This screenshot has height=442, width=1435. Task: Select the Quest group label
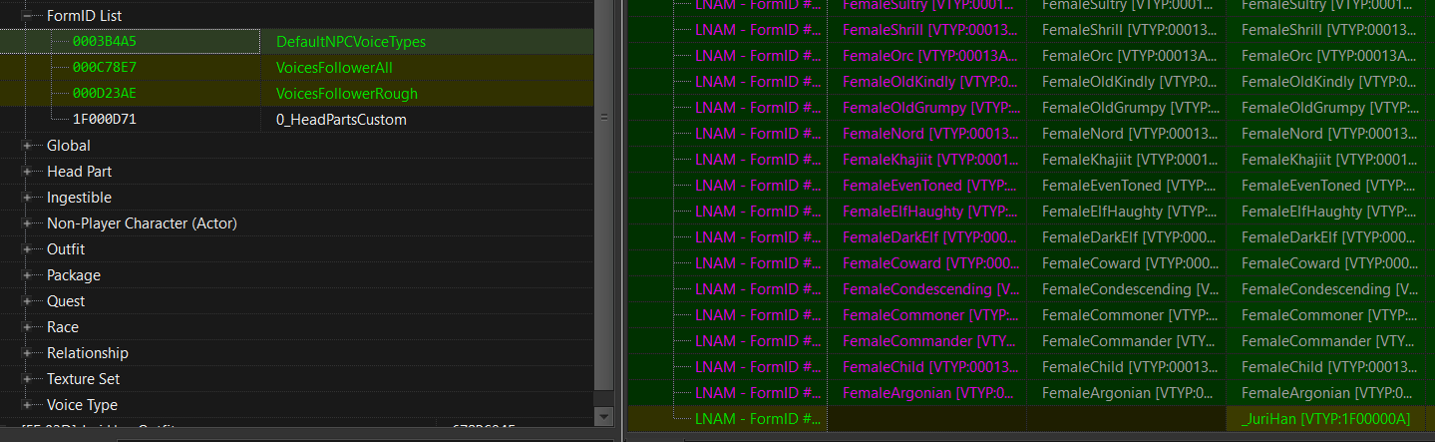tap(66, 301)
